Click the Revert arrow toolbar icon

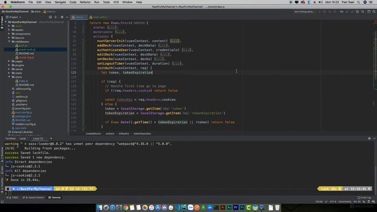coord(363,12)
